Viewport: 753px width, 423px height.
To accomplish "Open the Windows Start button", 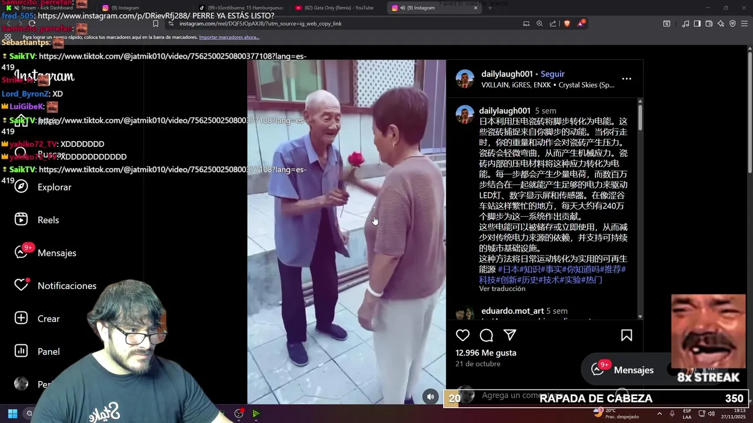I will (12, 414).
